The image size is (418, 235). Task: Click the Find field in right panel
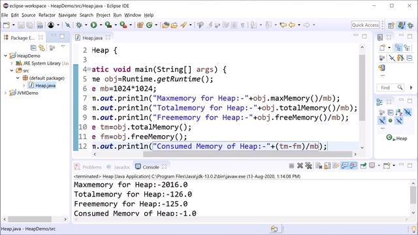[390, 87]
